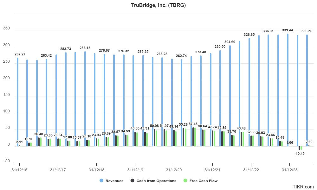Screen dimensions: 317x190
Task: Click the 290.50 revenue data label
Action: coord(220,47)
